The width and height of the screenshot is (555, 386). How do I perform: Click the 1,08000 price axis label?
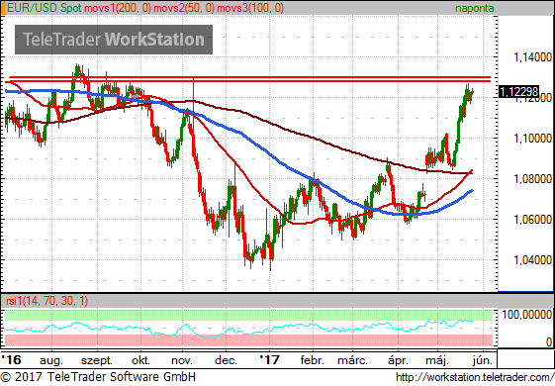coord(532,179)
